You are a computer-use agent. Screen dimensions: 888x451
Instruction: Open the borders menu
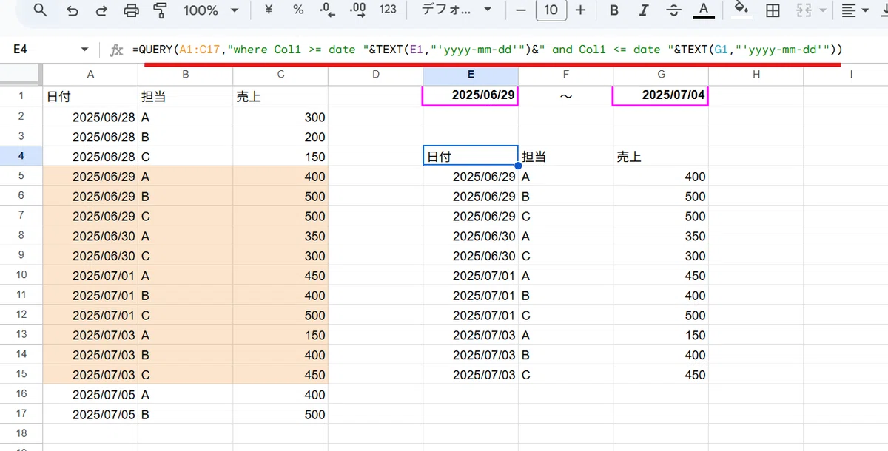(773, 10)
